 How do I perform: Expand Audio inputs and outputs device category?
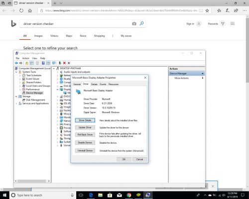tap(57, 72)
